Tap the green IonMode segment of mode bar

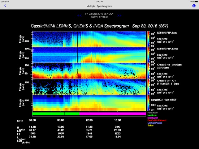pyautogui.click(x=56, y=114)
